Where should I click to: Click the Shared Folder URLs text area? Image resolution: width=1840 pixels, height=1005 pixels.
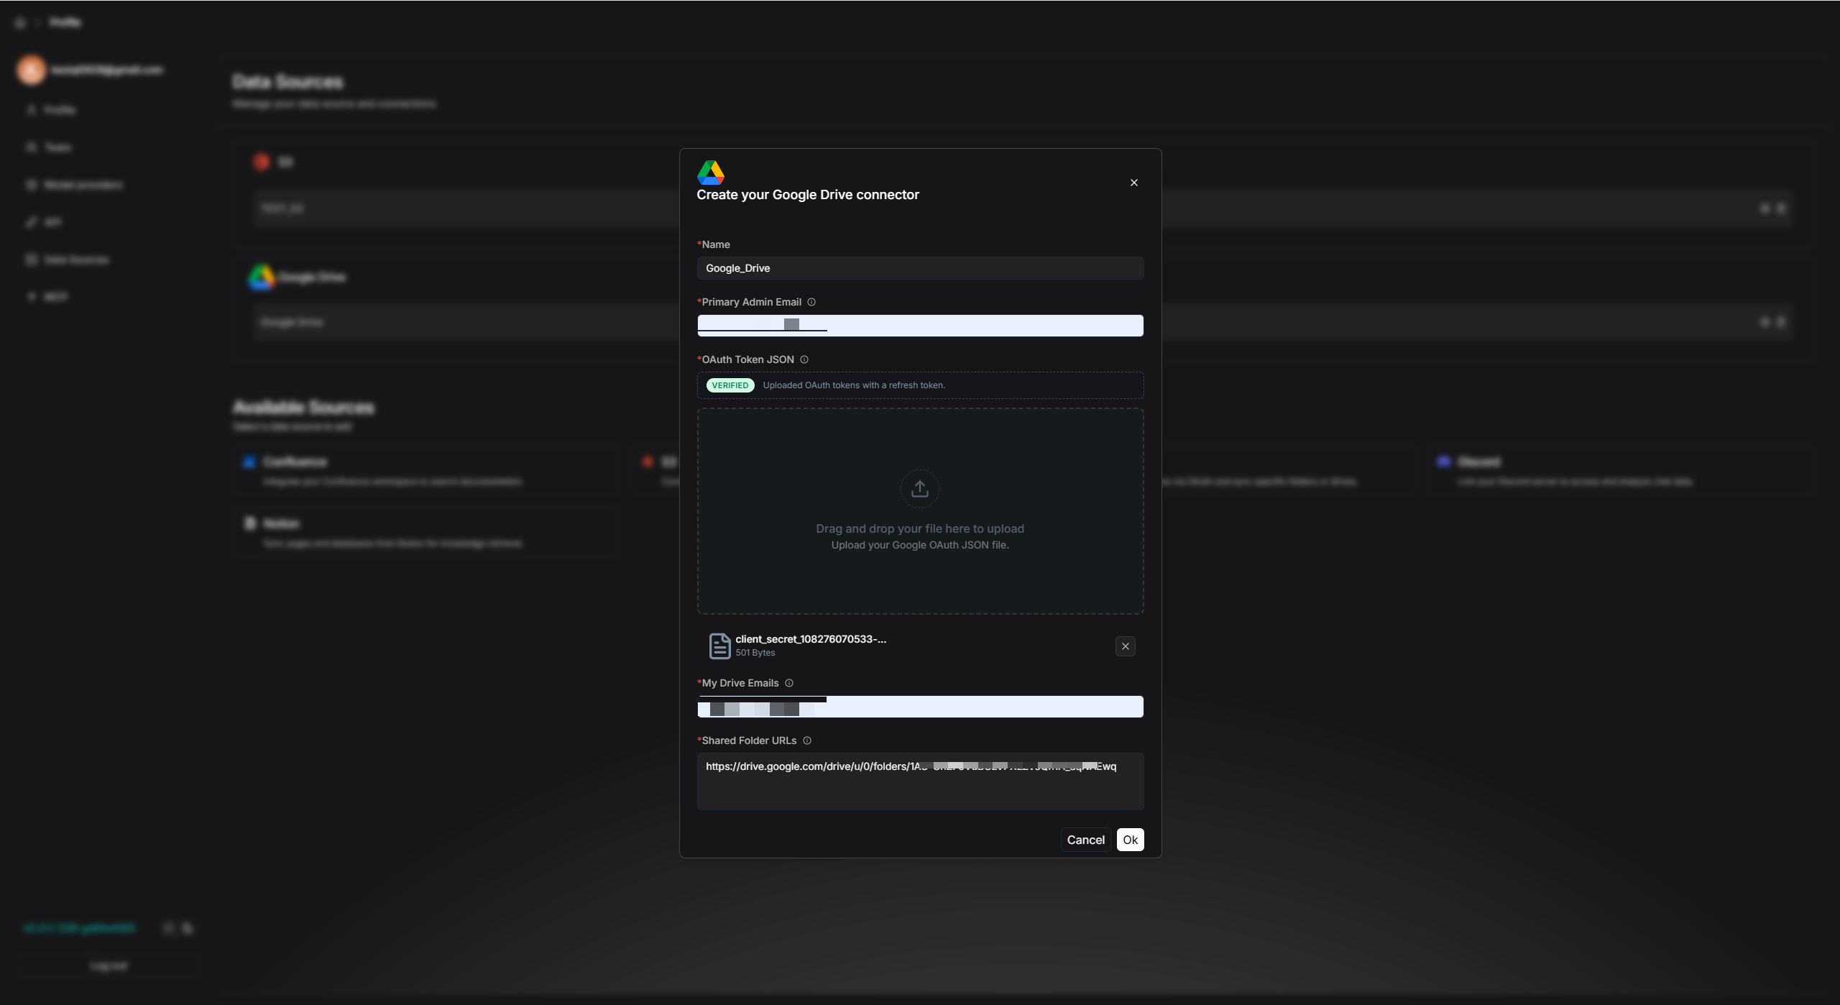point(920,781)
